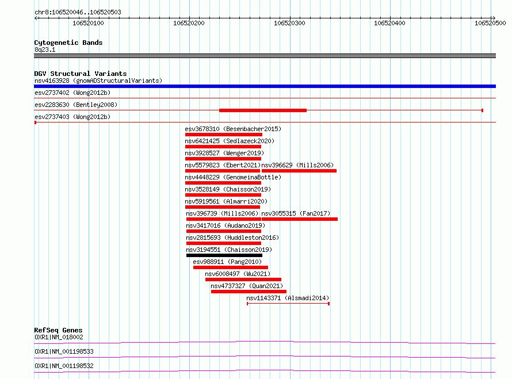Click the 8q23.1 cytoband label
Screen dimensions: 512x379
45,49
